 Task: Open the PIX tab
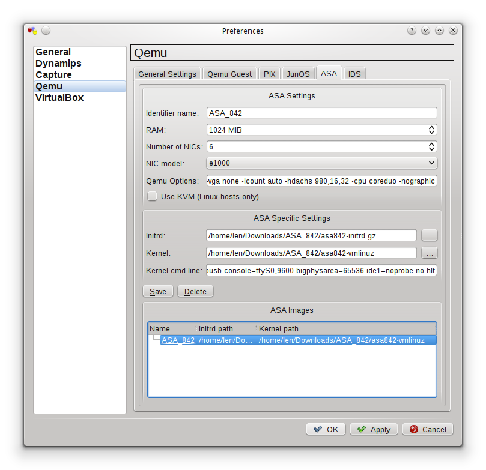[x=269, y=74]
